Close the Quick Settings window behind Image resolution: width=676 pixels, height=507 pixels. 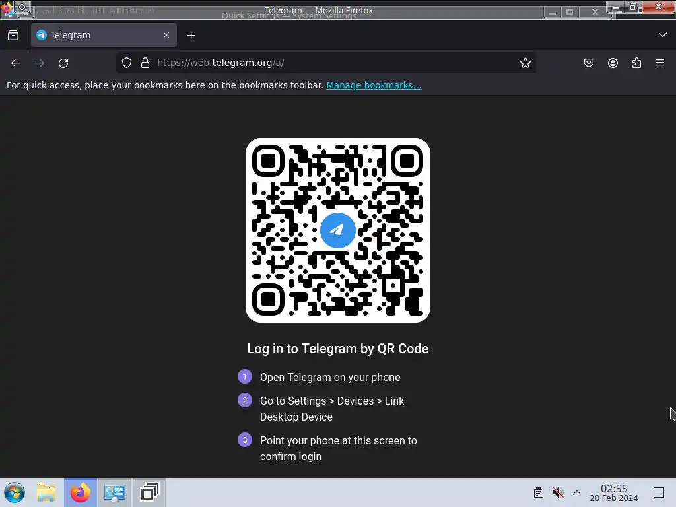(595, 12)
